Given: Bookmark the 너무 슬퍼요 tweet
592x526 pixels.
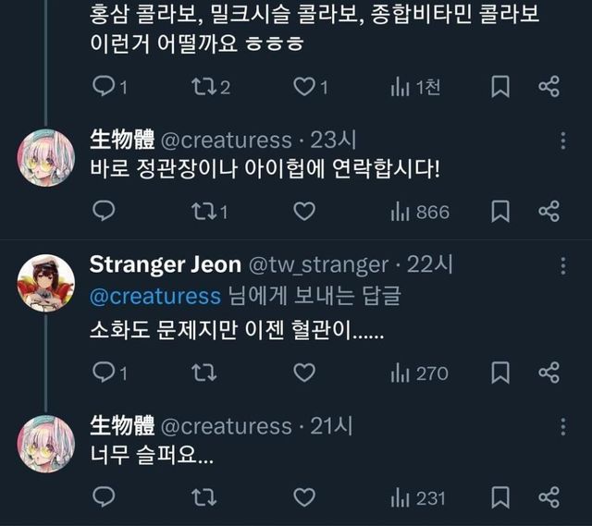Looking at the screenshot, I should [x=500, y=498].
